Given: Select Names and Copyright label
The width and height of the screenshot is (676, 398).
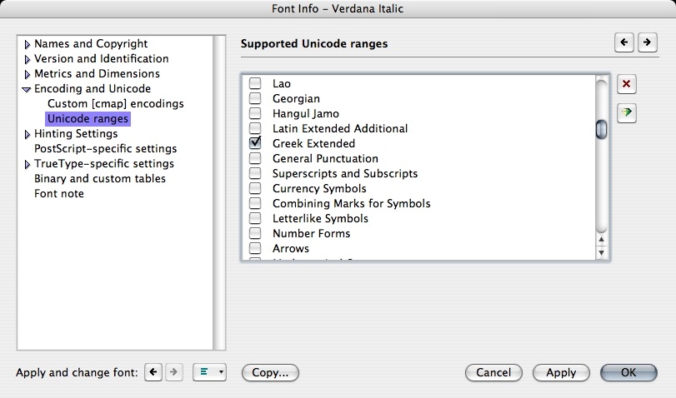Looking at the screenshot, I should [x=91, y=43].
